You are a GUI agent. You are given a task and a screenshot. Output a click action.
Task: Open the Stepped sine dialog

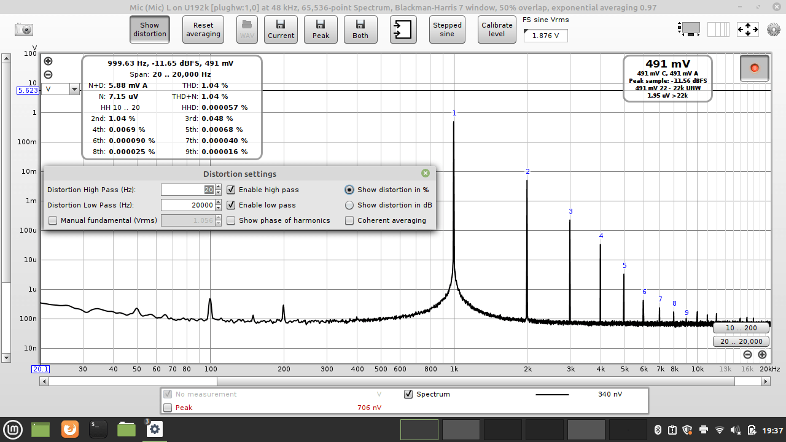447,29
